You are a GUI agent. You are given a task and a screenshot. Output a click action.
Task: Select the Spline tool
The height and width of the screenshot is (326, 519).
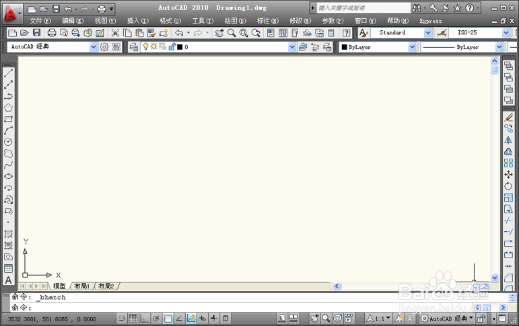[8, 165]
